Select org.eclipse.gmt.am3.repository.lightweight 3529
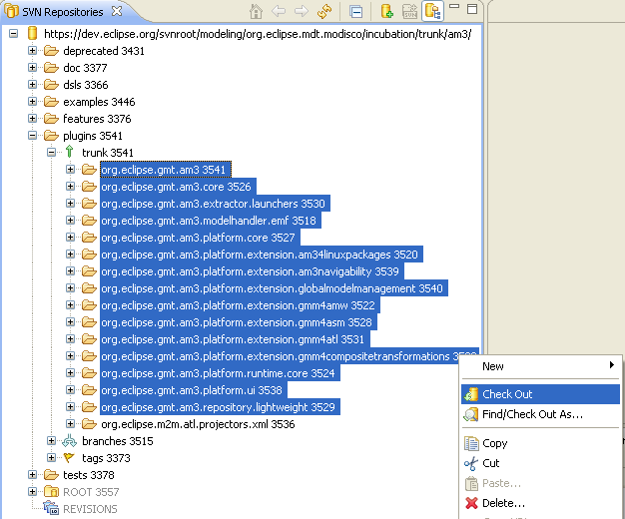This screenshot has height=519, width=625. 220,407
